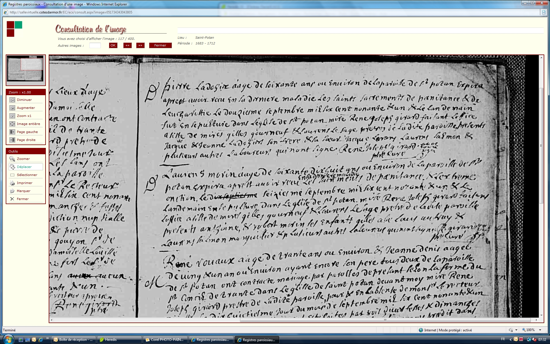Show Image entière full view
Screen dimensions: 550x344
pyautogui.click(x=12, y=124)
